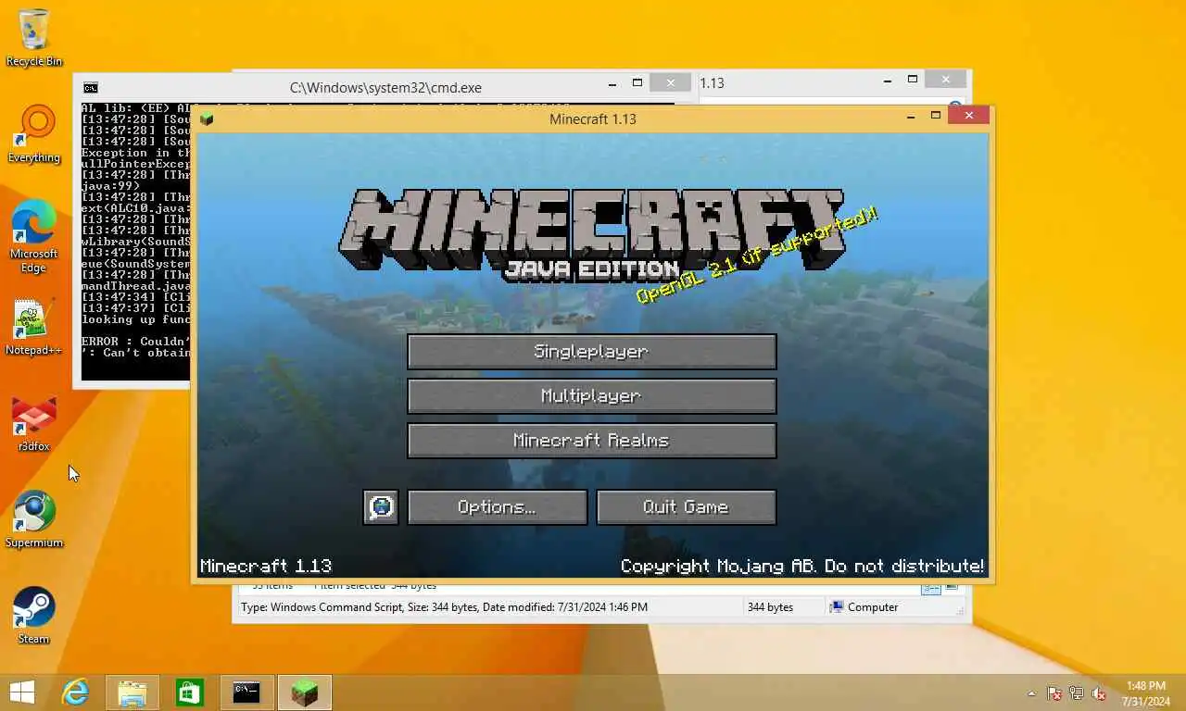Close the Minecraft 1.13 window
This screenshot has width=1186, height=711.
[x=968, y=116]
